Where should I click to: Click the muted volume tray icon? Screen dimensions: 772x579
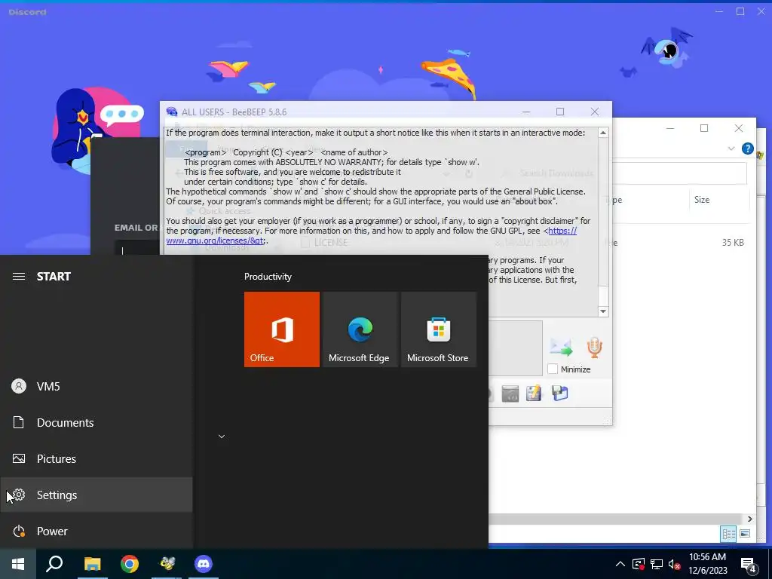675,564
